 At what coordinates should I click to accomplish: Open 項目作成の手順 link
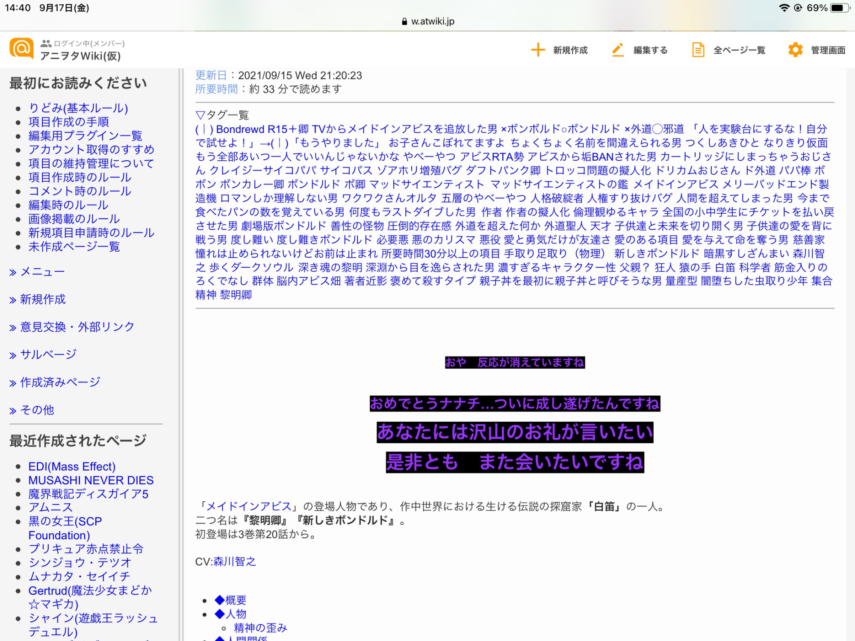(69, 122)
